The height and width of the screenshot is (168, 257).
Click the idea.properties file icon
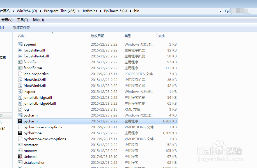(20, 74)
